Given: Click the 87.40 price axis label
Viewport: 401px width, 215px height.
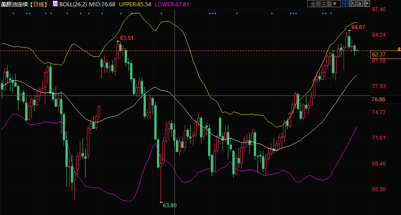Looking at the screenshot, I should (x=379, y=9).
